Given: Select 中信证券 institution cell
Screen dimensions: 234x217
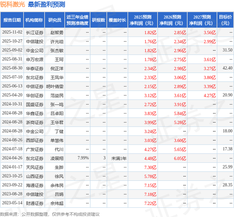Looking at the screenshot, I should coord(35,86).
